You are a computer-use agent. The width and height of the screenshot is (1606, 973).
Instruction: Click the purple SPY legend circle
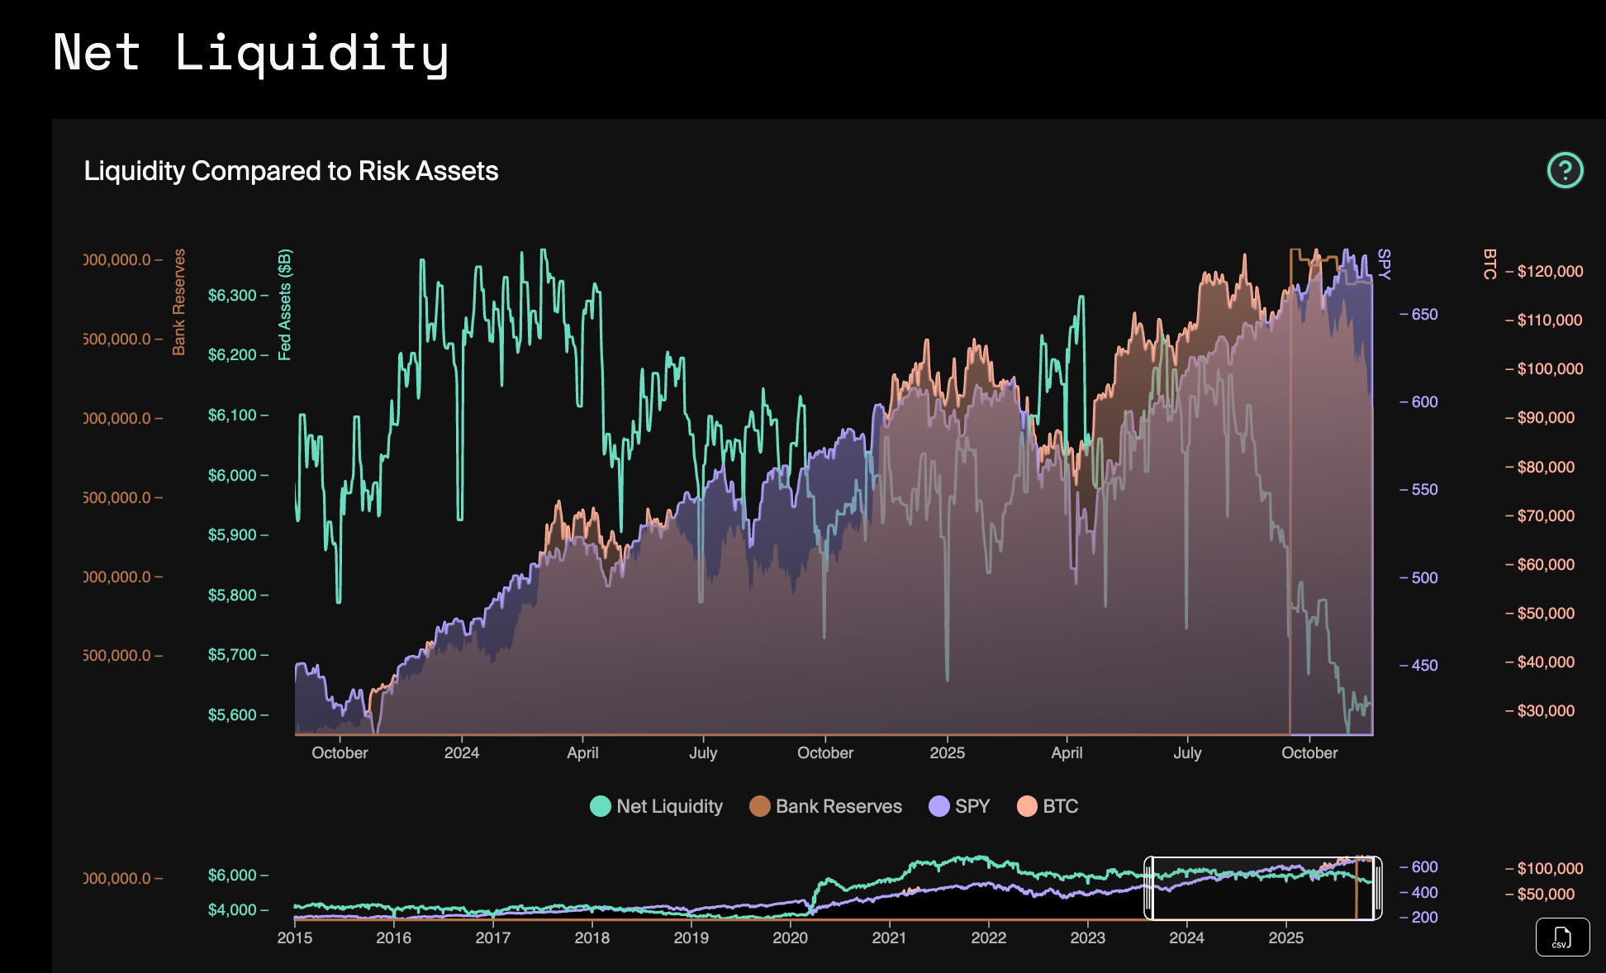(x=938, y=806)
